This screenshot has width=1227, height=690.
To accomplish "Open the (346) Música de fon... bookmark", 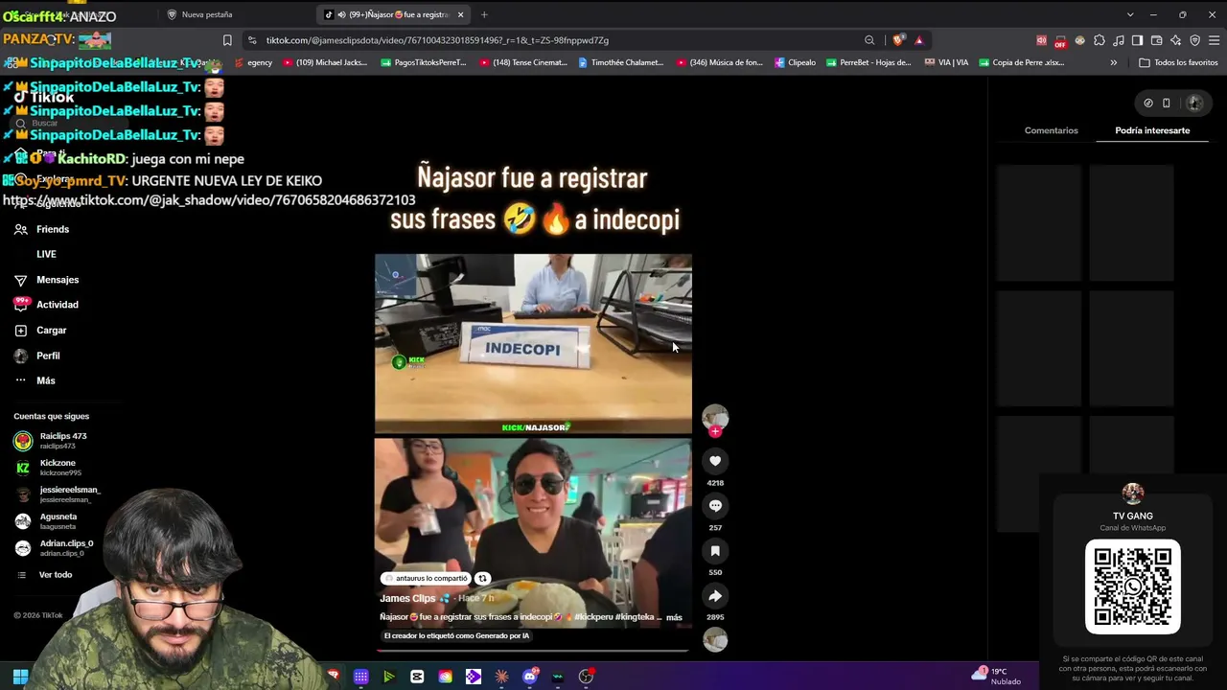I will pos(720,62).
